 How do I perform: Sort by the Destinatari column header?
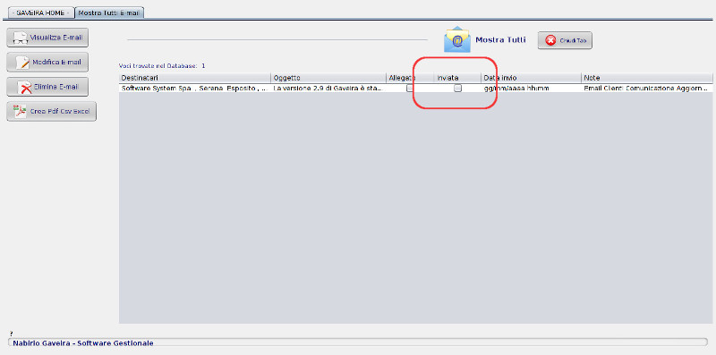194,78
